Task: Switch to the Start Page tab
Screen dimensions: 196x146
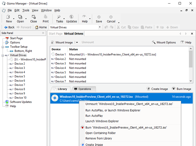Action: click(56, 34)
